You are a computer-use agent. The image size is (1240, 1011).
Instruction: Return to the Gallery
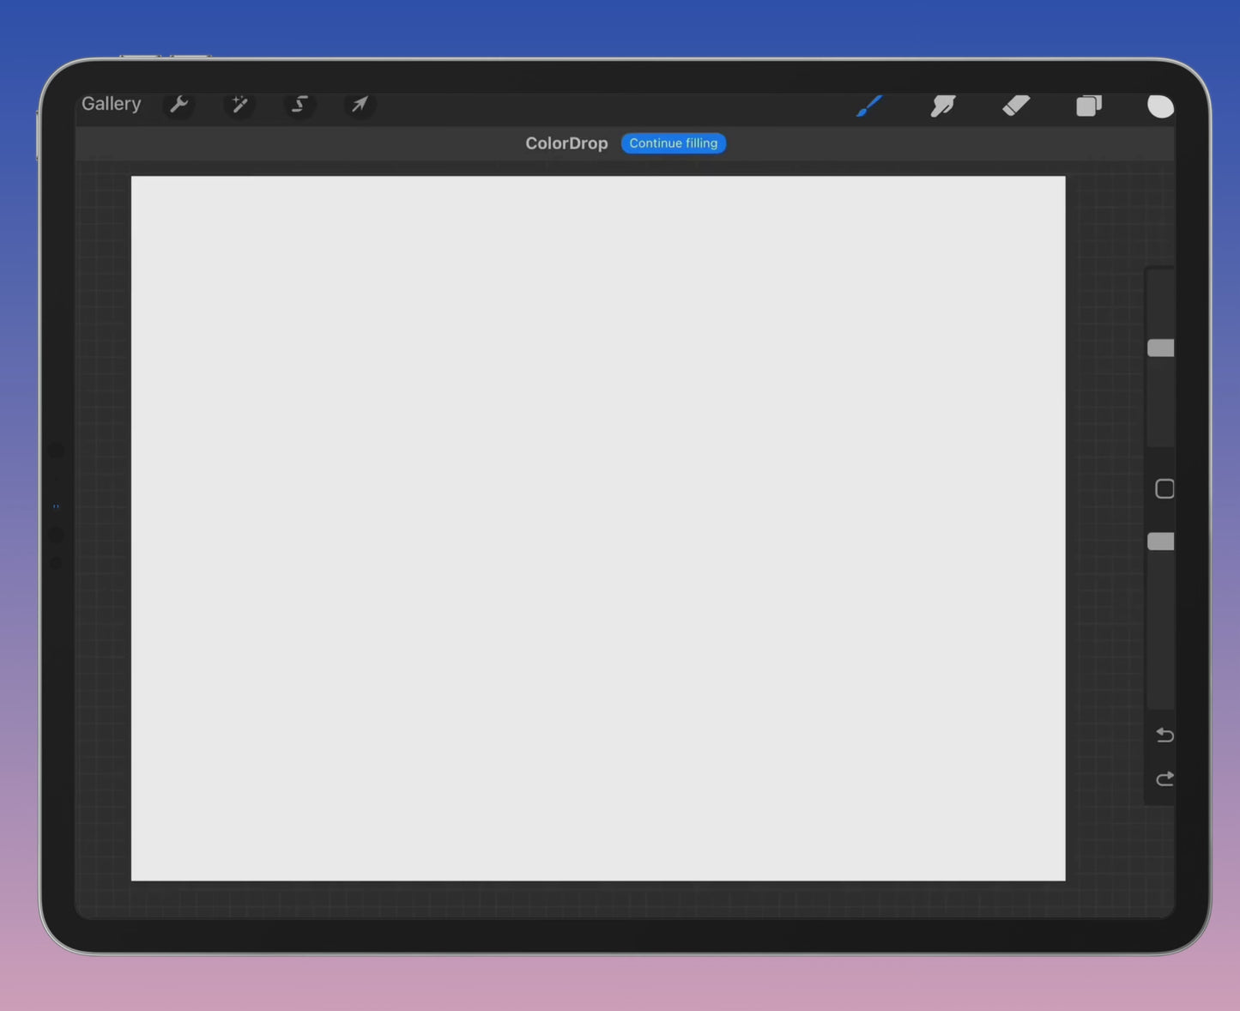(x=111, y=103)
